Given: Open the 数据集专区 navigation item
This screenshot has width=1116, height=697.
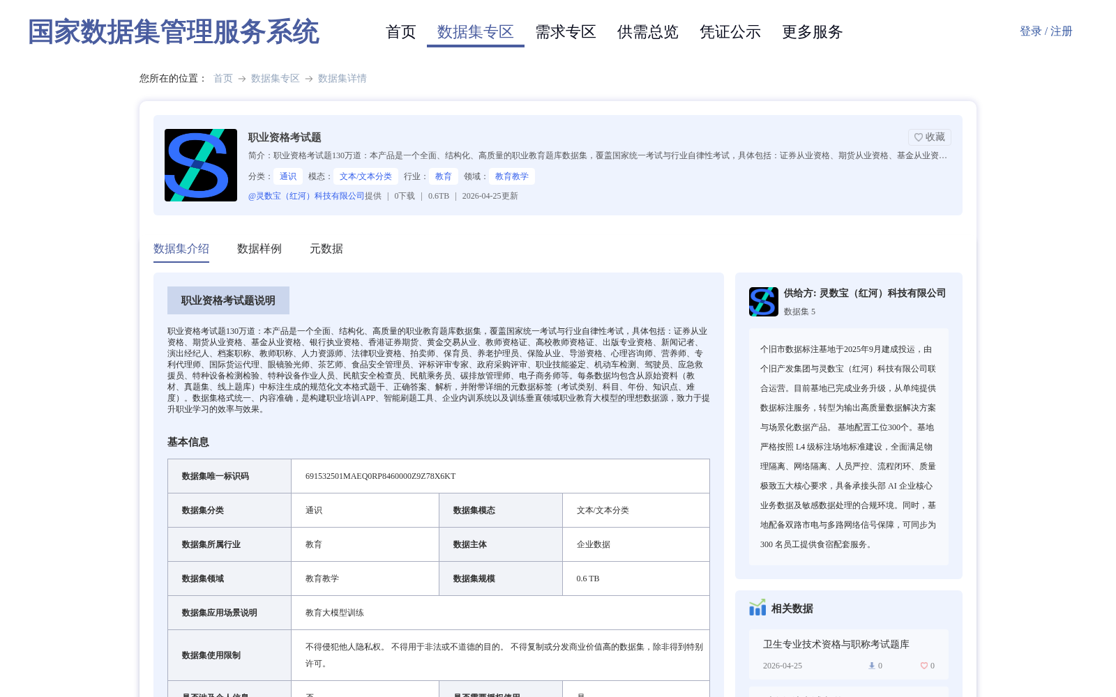Looking at the screenshot, I should coord(476,32).
